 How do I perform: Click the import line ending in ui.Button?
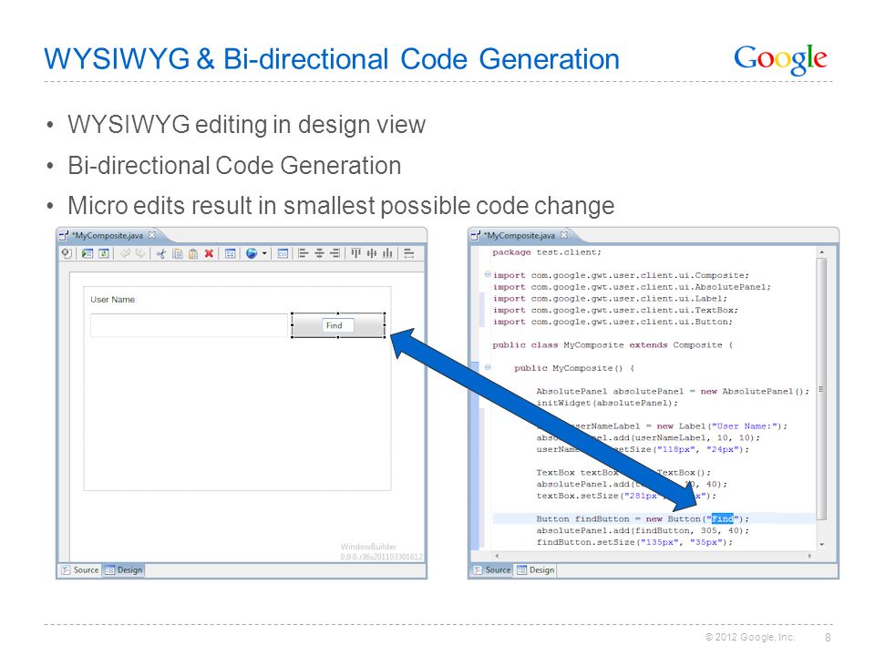coord(612,322)
